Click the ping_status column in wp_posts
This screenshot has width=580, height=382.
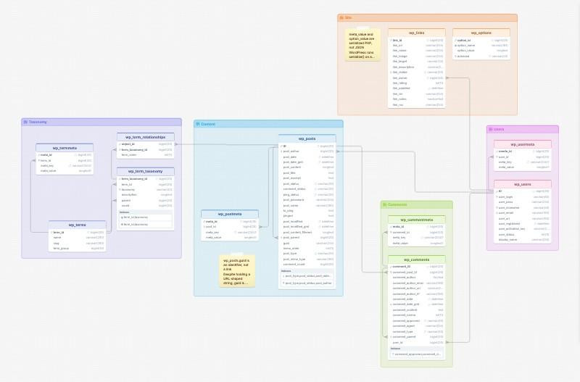(x=307, y=194)
